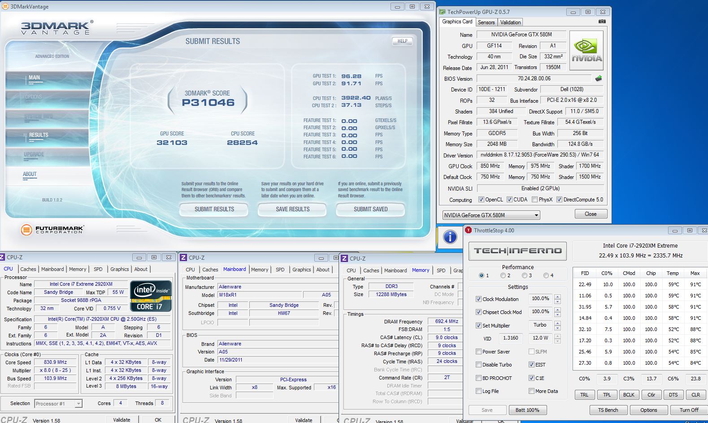The height and width of the screenshot is (423, 708).
Task: Click the Options button in ThrottleStop
Action: 648,410
